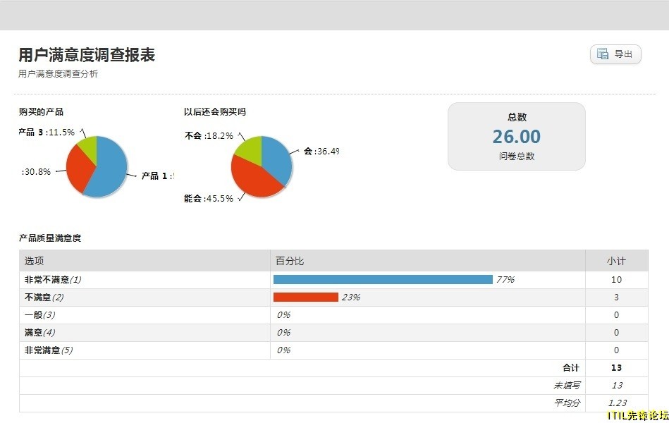The height and width of the screenshot is (423, 669).
Task: Click the 导出 export button
Action: (x=615, y=54)
